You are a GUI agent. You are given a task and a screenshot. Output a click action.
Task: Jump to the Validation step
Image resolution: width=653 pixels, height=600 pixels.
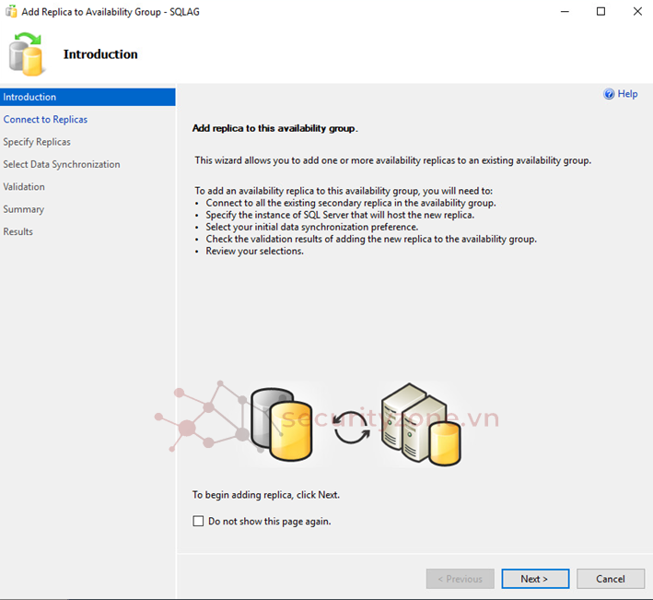[24, 187]
